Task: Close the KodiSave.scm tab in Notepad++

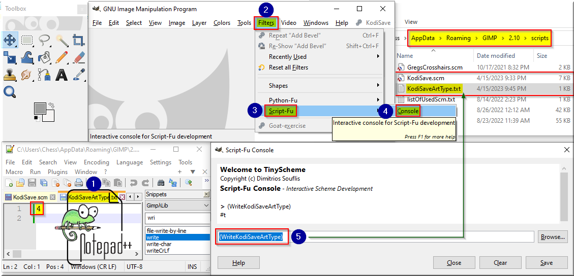Action: [53, 197]
